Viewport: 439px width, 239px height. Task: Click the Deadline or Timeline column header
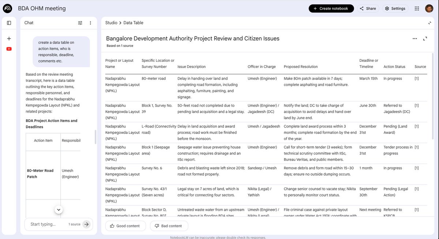369,64
